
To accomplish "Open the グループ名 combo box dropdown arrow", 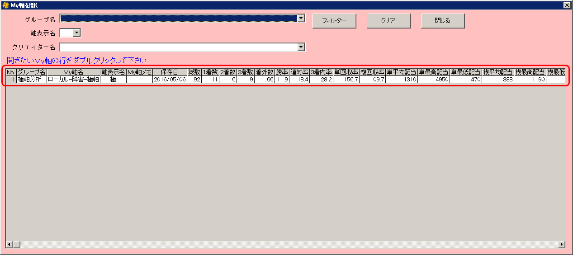I will point(301,18).
